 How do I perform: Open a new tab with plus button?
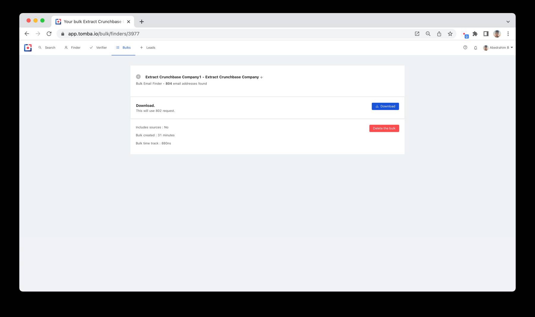(x=142, y=22)
